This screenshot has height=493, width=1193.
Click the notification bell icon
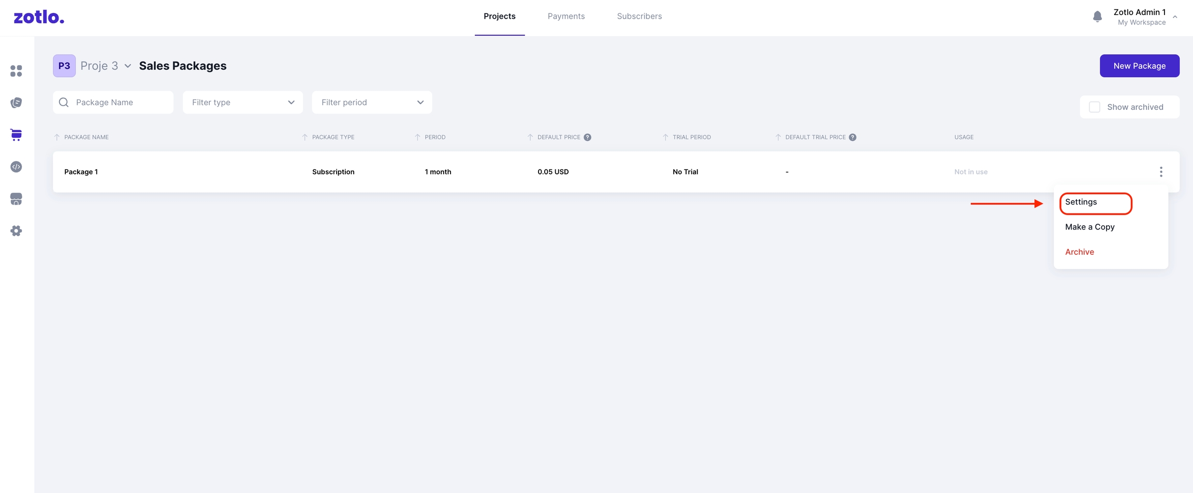click(x=1097, y=17)
